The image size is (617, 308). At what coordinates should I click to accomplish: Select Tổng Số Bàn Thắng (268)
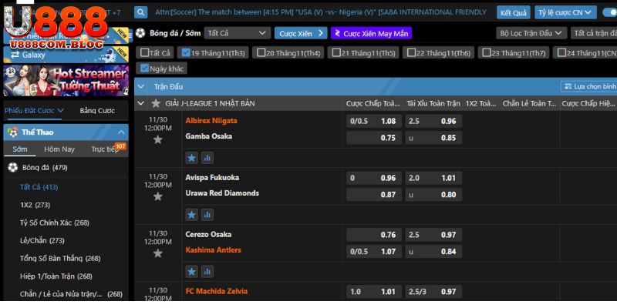[x=60, y=259]
